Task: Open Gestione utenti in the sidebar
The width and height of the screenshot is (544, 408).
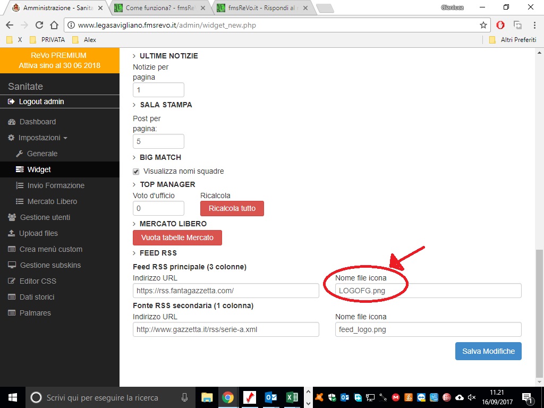Action: coord(45,217)
